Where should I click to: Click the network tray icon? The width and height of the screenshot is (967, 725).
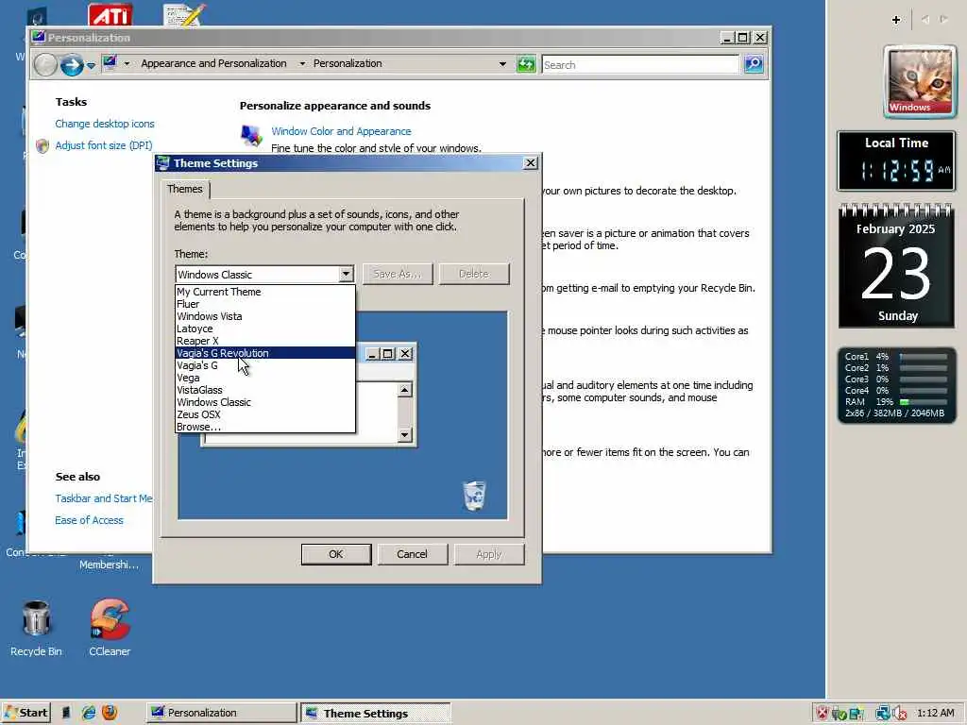click(883, 714)
